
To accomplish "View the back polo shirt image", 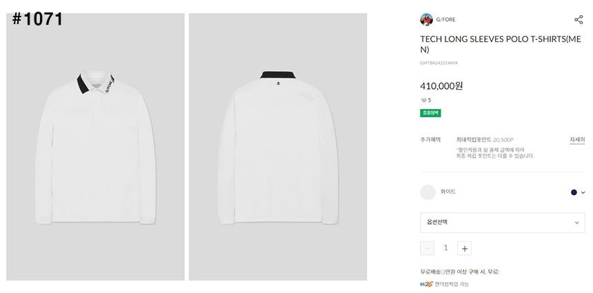I will click(x=277, y=147).
